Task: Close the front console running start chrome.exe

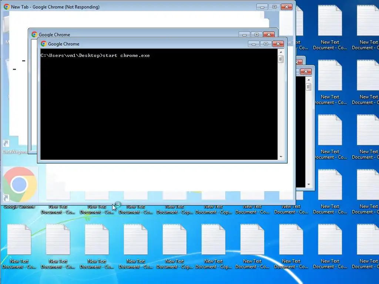Action: [278, 44]
